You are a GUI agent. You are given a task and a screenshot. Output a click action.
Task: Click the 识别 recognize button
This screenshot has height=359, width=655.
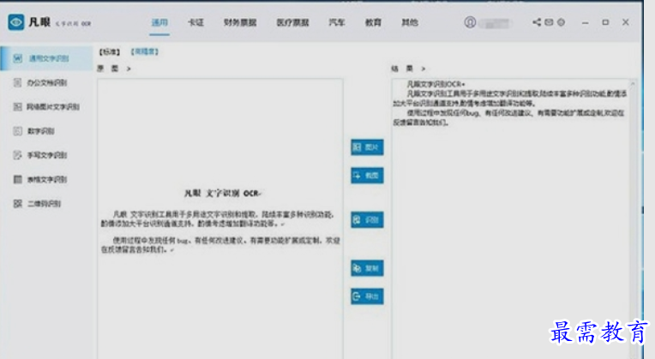tap(367, 220)
